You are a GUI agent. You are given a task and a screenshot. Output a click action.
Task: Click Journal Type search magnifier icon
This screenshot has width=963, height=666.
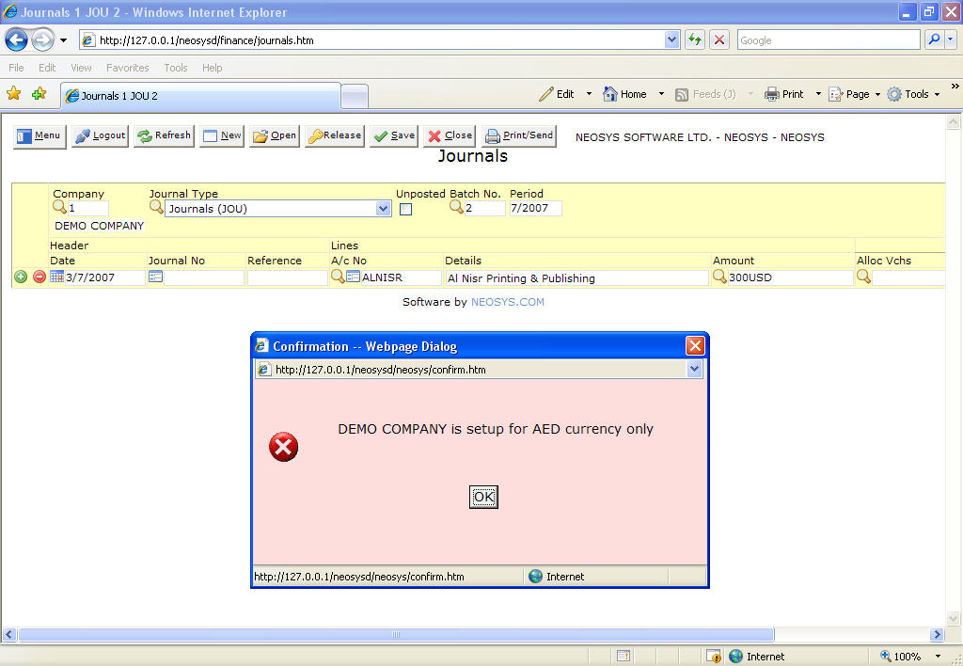156,206
